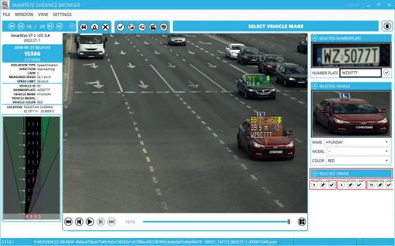Open the single image view icon
395x246 pixels.
[x=131, y=27]
